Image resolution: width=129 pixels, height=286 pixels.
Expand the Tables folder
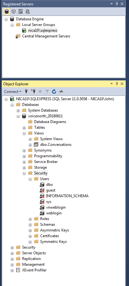coord(24,128)
